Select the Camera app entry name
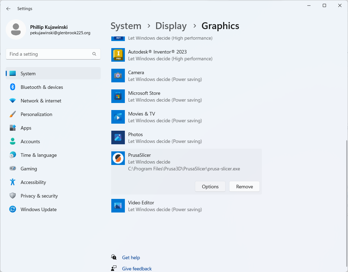This screenshot has height=272, width=348. click(x=136, y=73)
